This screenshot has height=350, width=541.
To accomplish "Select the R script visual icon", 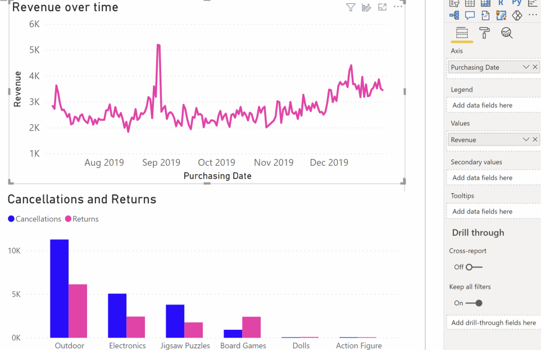I will [x=501, y=3].
